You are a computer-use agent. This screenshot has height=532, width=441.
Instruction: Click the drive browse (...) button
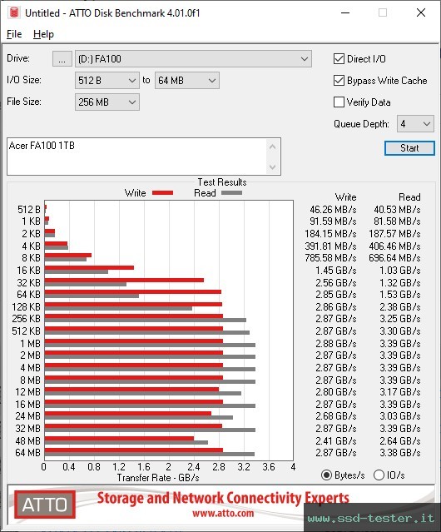62,59
